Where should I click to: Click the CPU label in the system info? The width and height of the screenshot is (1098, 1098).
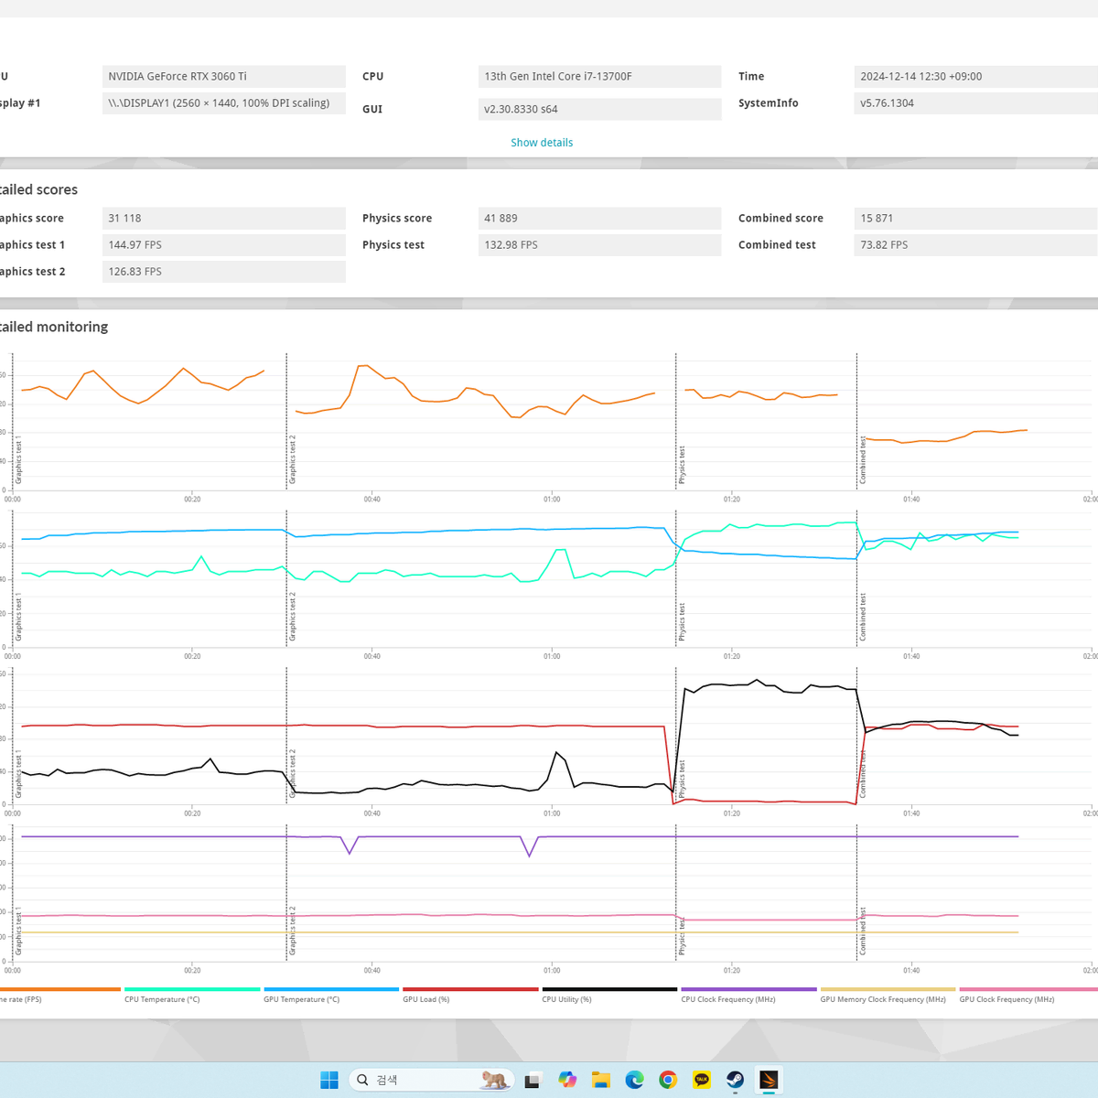[373, 77]
